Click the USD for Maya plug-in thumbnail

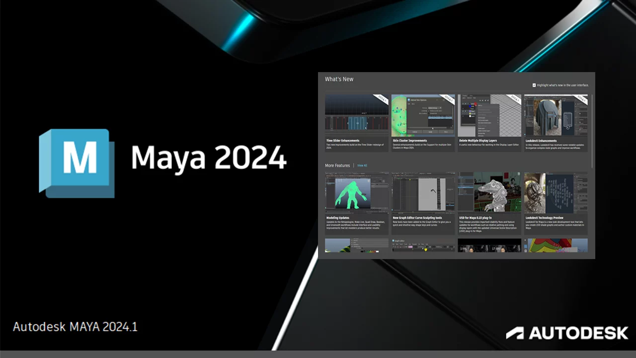489,193
